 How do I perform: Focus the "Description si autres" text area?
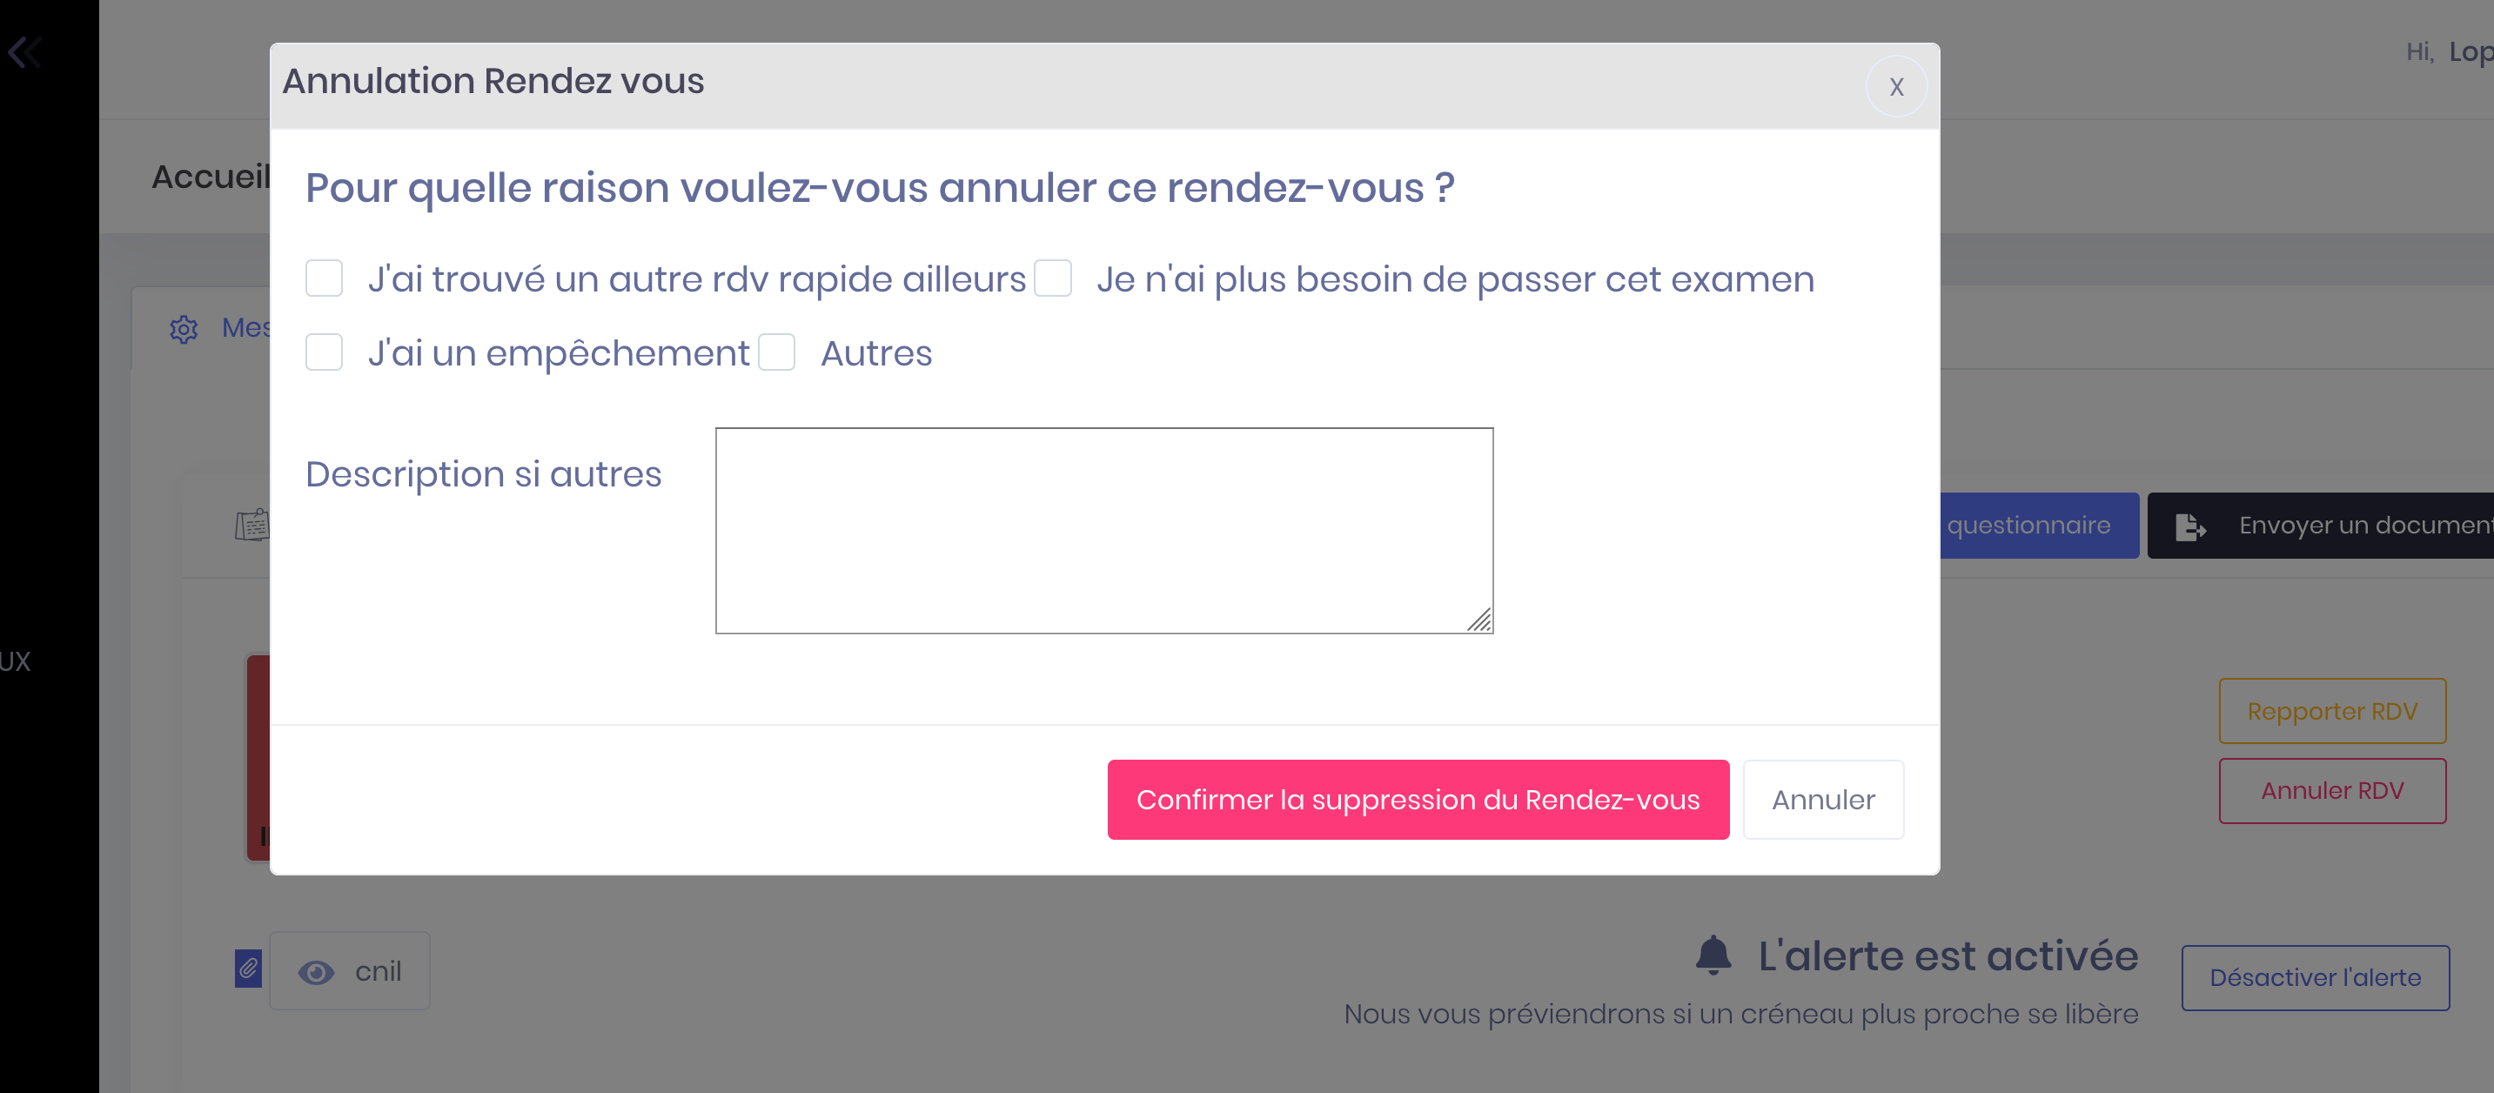pyautogui.click(x=1103, y=531)
